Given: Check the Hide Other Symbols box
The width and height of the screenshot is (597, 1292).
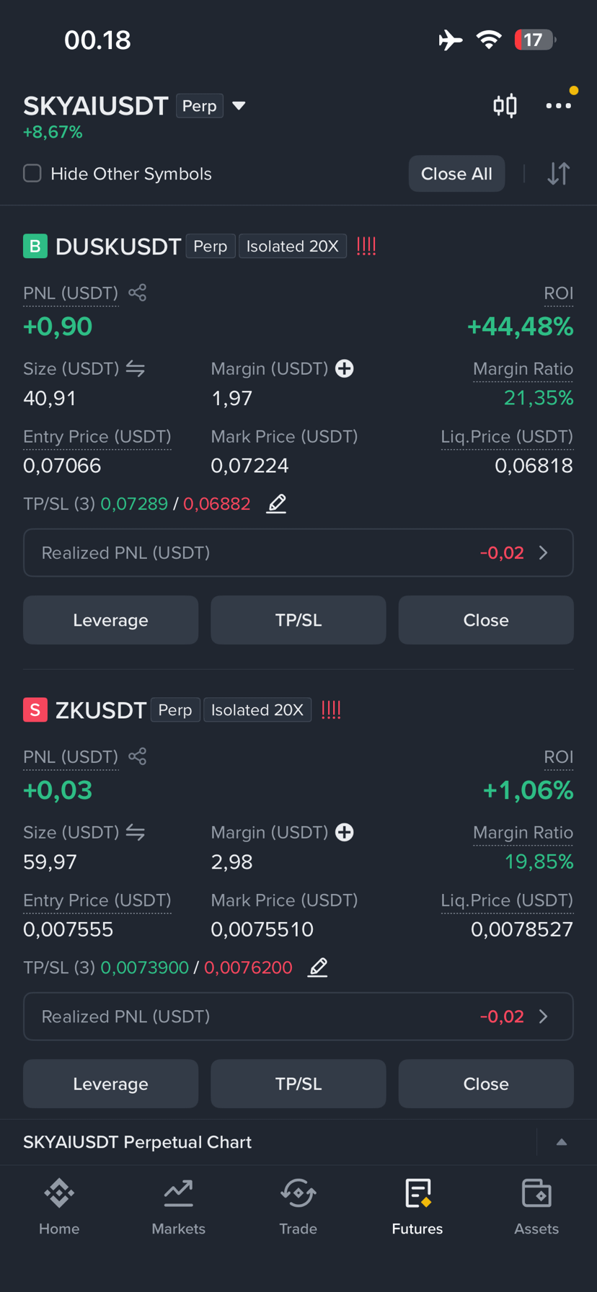Looking at the screenshot, I should [x=32, y=173].
